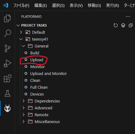Open the ファイル(F) menu
Image resolution: width=135 pixels, height=134 pixels.
pyautogui.click(x=21, y=5)
